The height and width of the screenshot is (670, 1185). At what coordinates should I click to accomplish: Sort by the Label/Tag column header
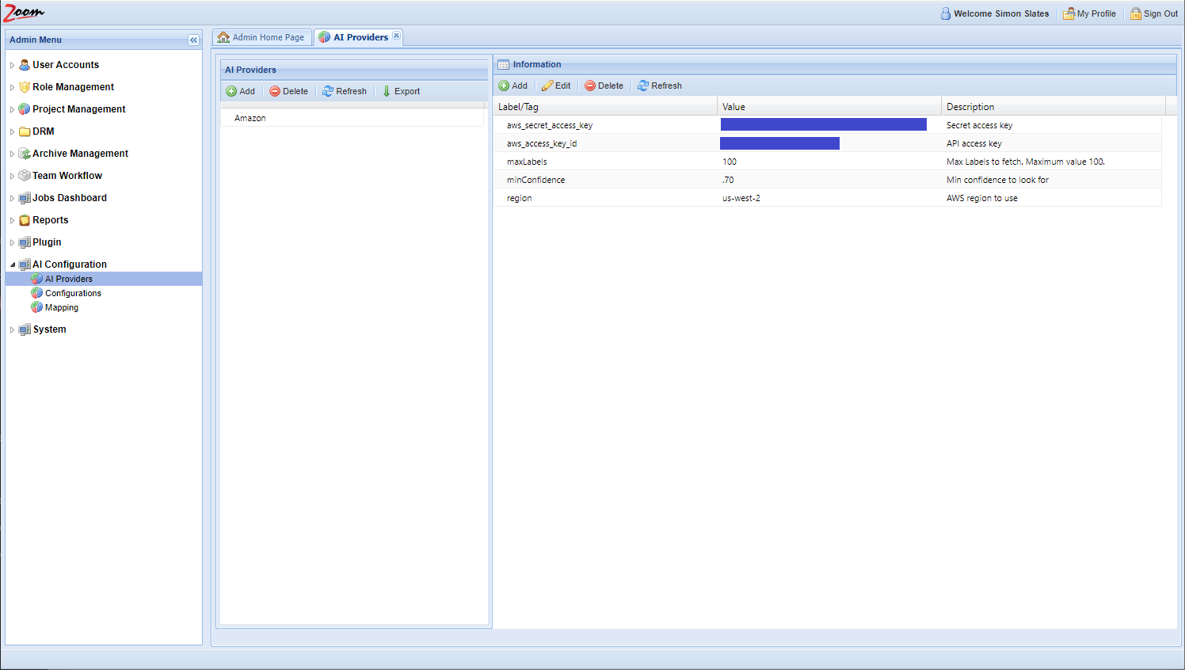coord(519,107)
